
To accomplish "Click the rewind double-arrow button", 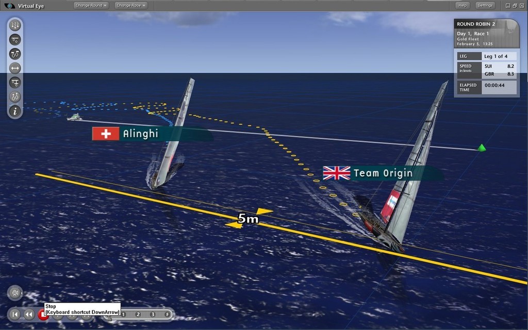I will click(29, 315).
